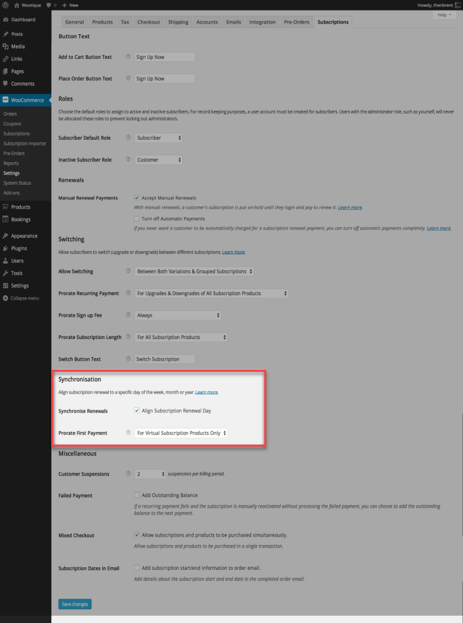Screen dimensions: 463x623
Task: Switch to the Shipping tab
Action: [178, 22]
